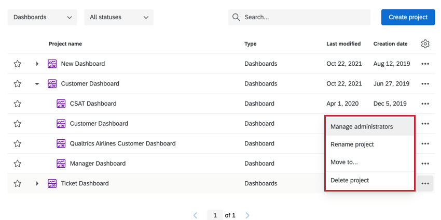Click the Ticket Dashboard three-dots button

[x=425, y=183]
